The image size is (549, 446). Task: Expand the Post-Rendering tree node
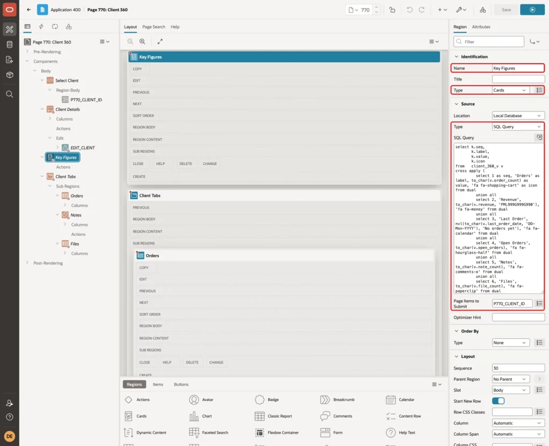pyautogui.click(x=27, y=263)
